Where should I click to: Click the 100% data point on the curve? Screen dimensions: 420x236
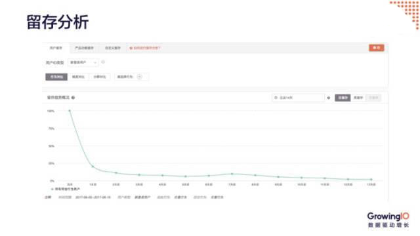click(70, 111)
